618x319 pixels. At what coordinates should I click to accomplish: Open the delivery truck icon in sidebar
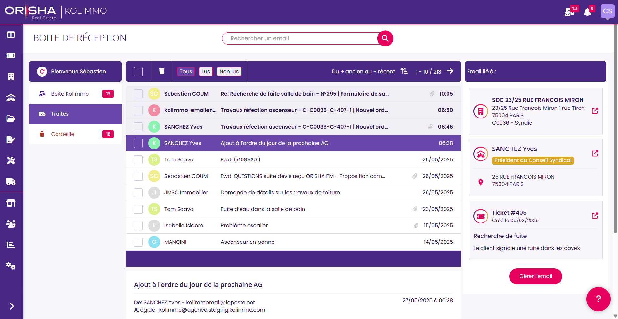click(11, 182)
